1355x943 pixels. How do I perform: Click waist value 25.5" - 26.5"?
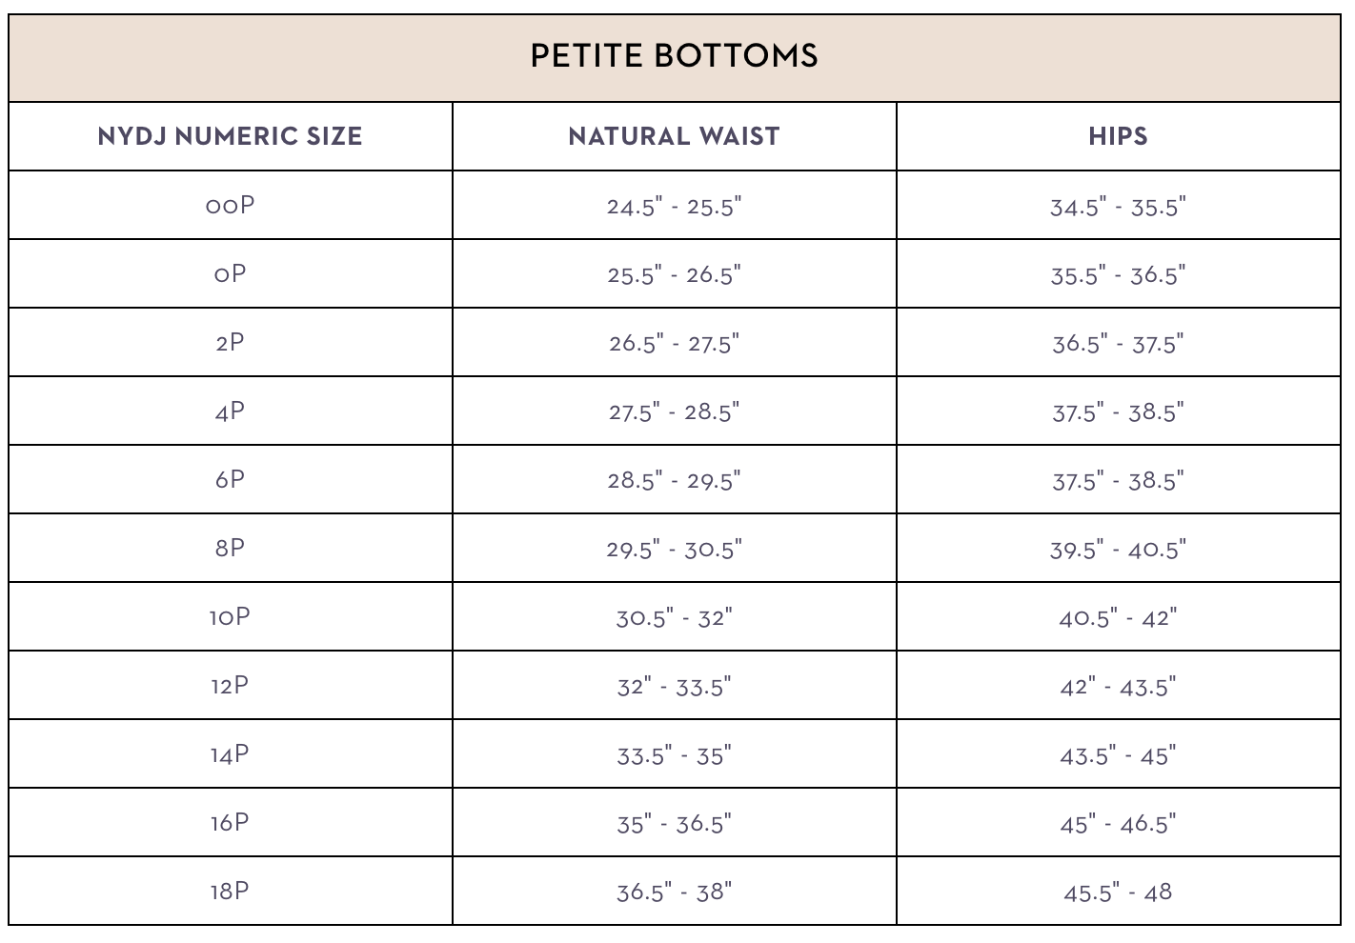[674, 275]
